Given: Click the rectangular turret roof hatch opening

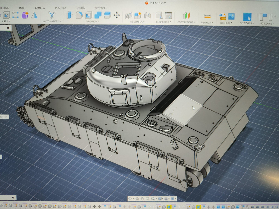Looking at the screenshot, I should [x=127, y=70].
